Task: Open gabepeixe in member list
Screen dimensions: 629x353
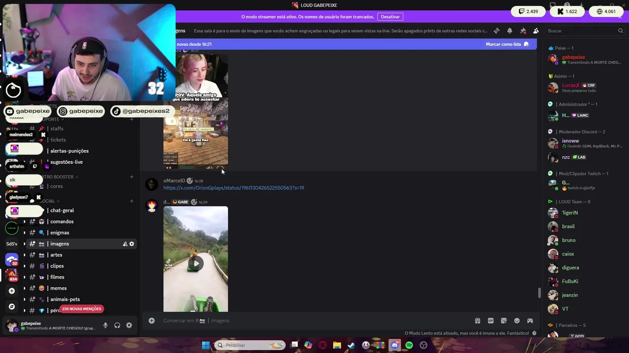Action: pyautogui.click(x=586, y=59)
